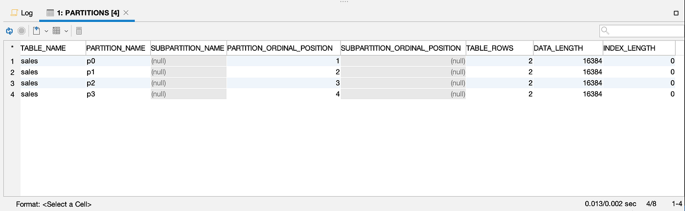The width and height of the screenshot is (685, 211).
Task: Select row number 3 header
Action: click(x=12, y=83)
